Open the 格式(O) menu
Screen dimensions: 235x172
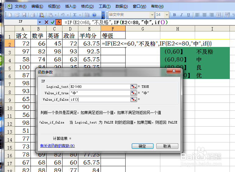87,6
